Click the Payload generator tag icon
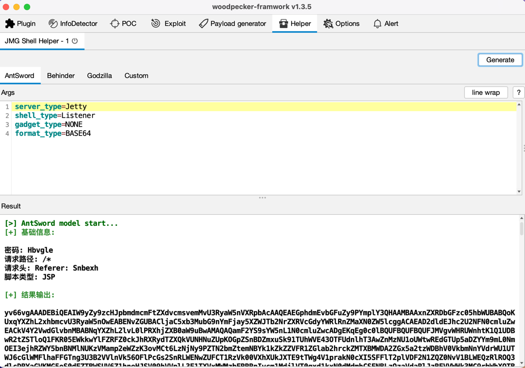This screenshot has height=368, width=525. point(203,23)
